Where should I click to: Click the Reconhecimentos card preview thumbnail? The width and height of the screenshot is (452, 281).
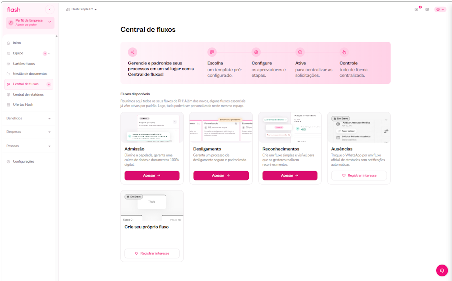[x=290, y=127]
